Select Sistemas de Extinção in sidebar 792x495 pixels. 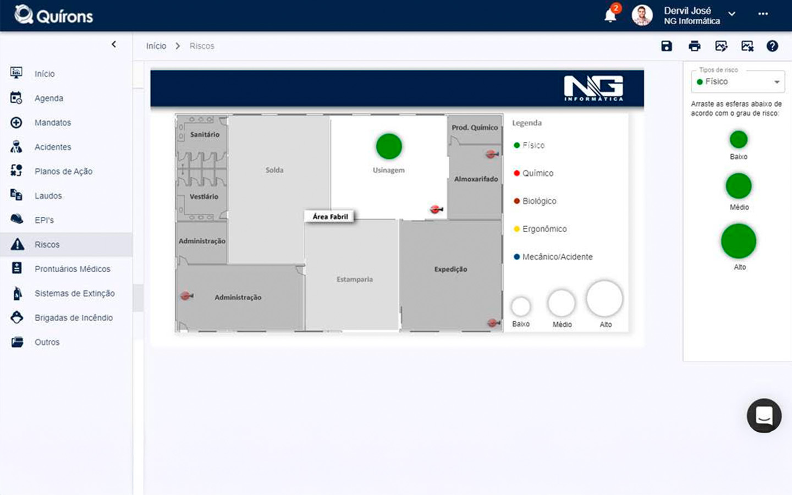tap(74, 293)
